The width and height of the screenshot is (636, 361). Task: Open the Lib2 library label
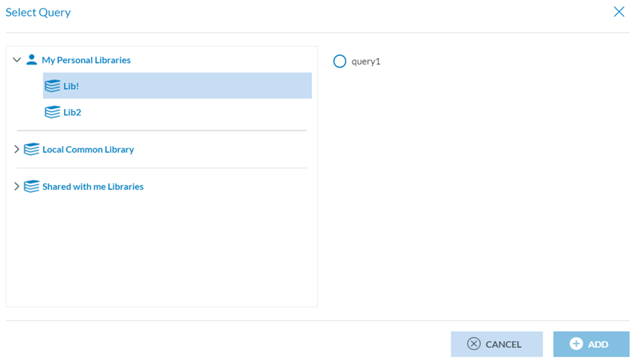[72, 112]
